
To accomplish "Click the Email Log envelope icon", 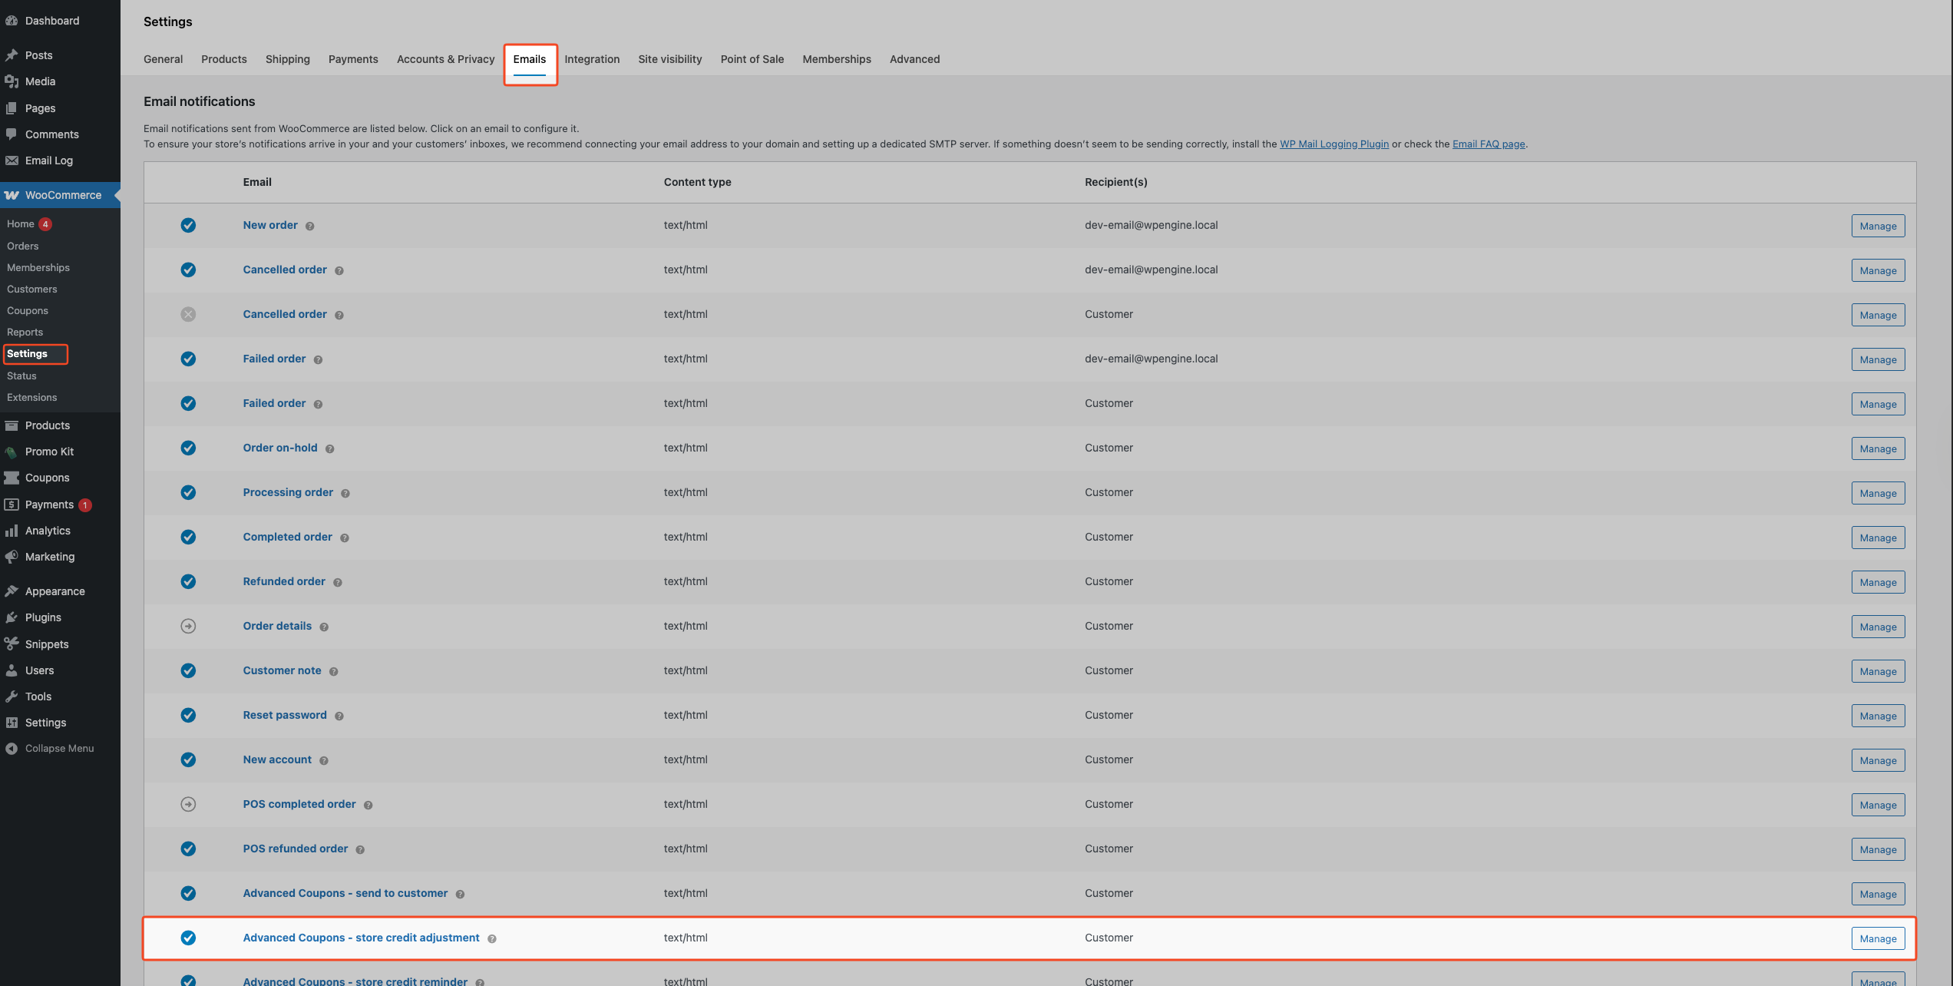I will pyautogui.click(x=12, y=160).
